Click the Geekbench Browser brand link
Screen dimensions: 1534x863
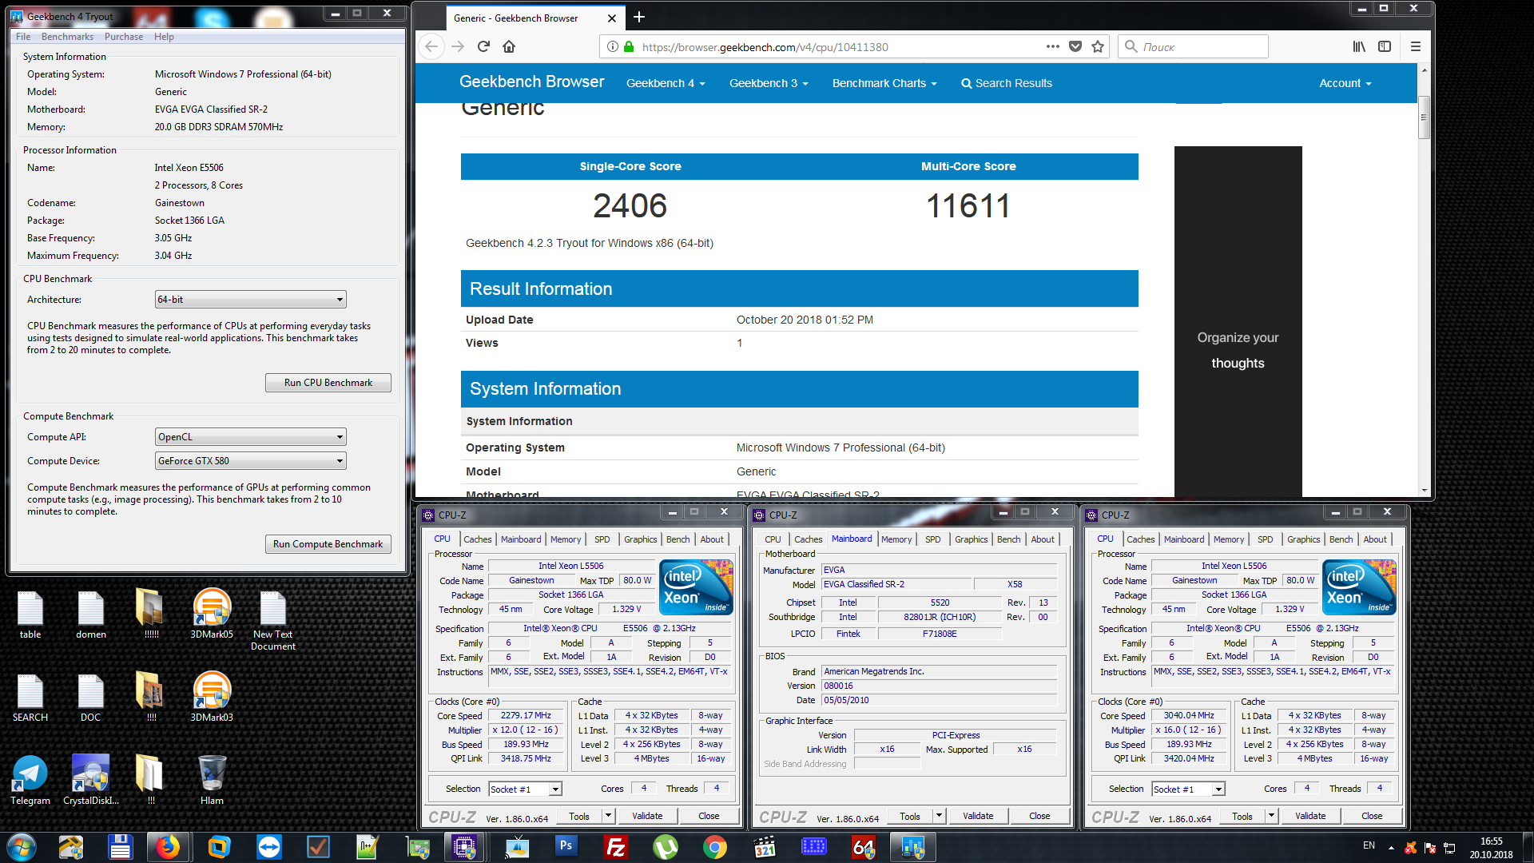(531, 82)
